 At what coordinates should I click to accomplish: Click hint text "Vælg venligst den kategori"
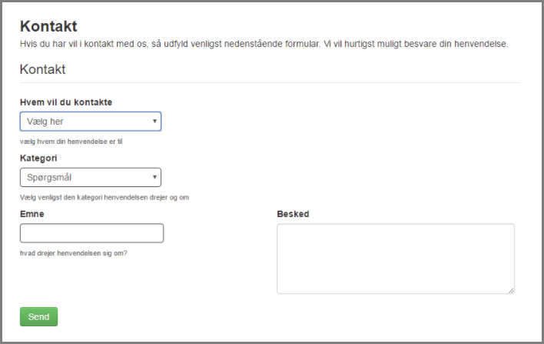[x=104, y=197]
